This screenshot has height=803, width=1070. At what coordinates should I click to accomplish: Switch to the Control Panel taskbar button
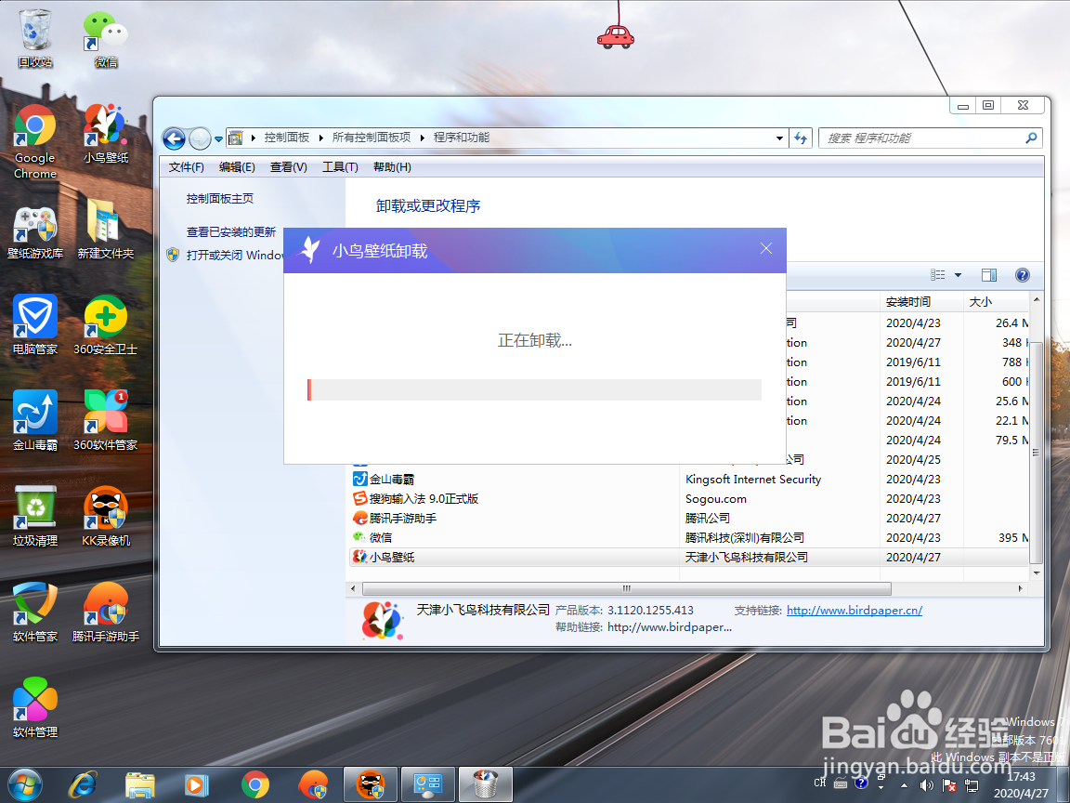click(428, 784)
